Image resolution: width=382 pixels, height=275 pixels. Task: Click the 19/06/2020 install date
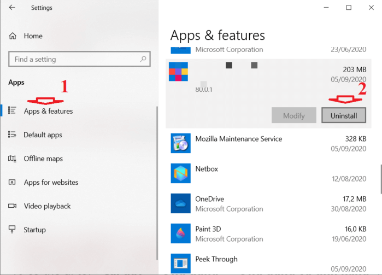[x=349, y=239]
